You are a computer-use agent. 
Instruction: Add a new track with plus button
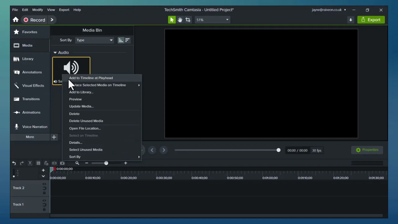[x=43, y=170]
